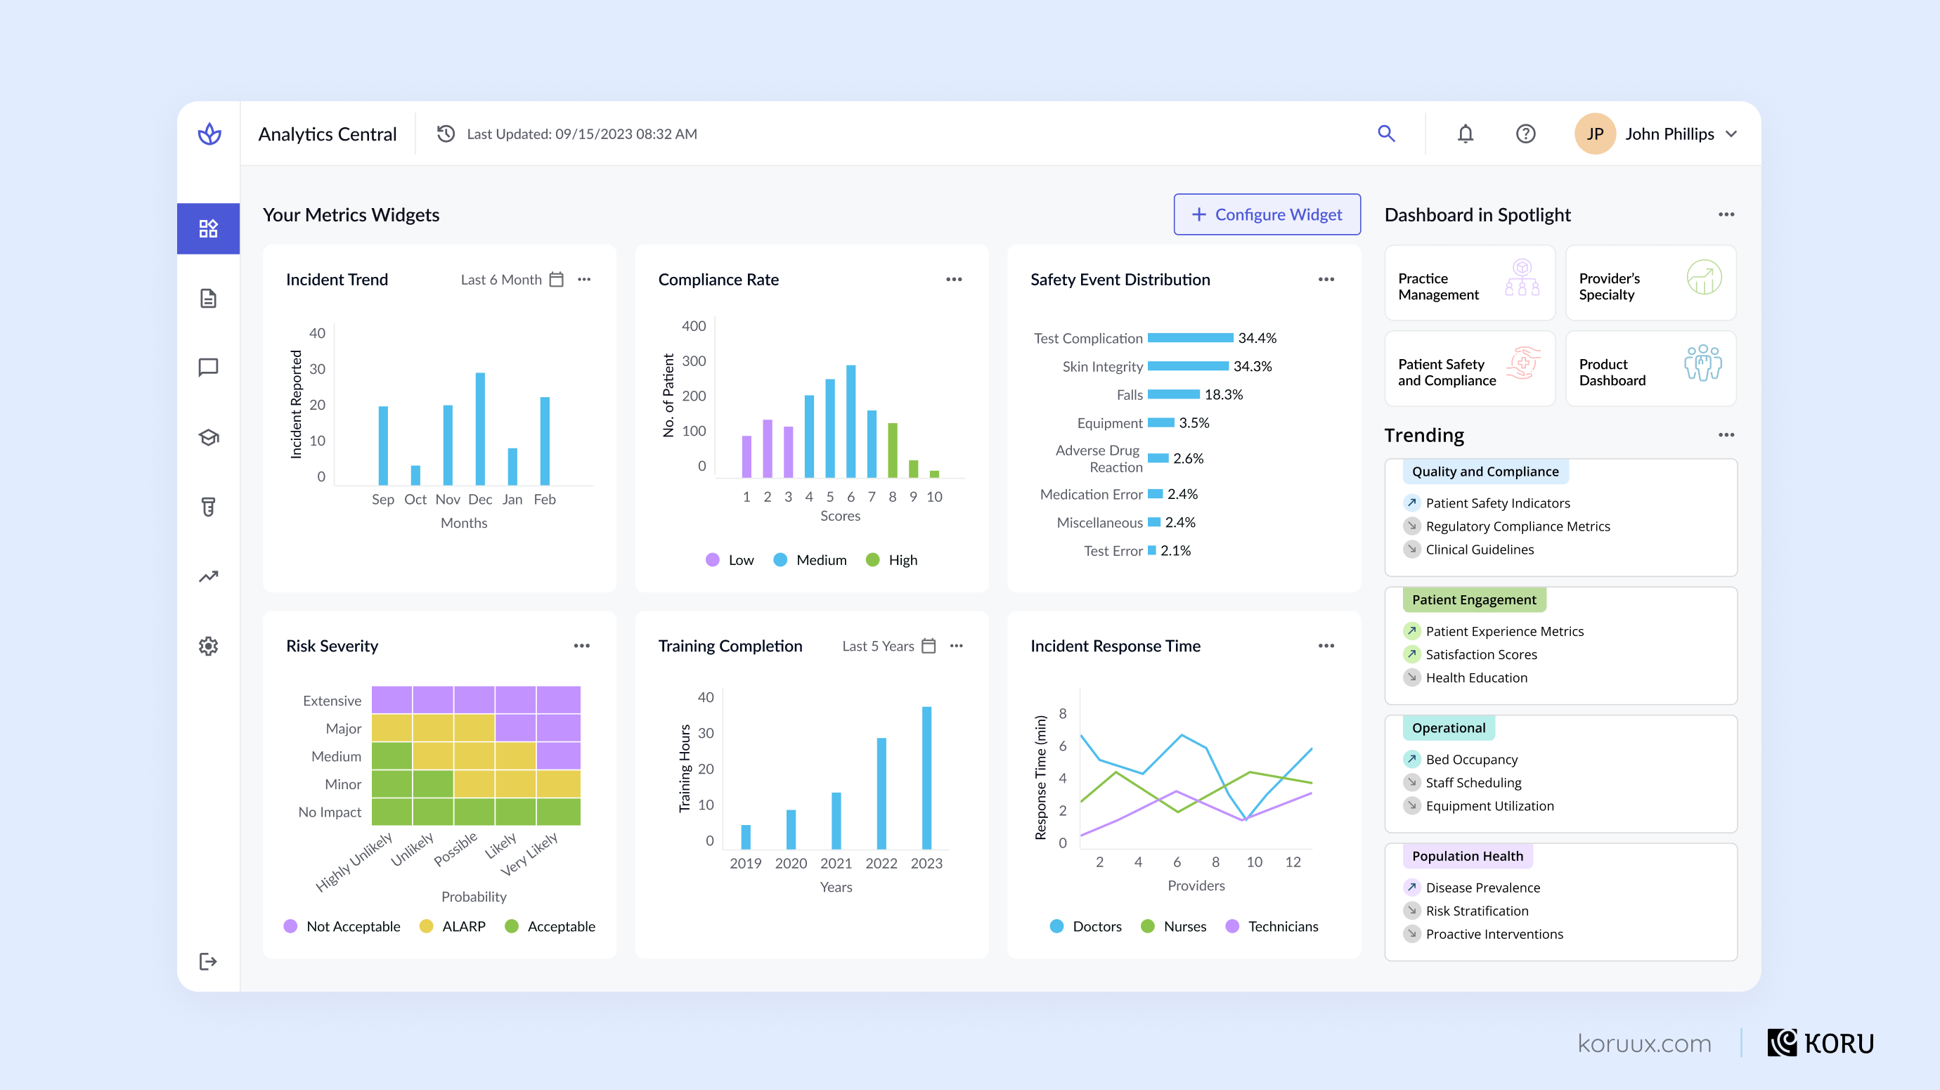Click the notifications bell icon
This screenshot has width=1940, height=1090.
[1466, 134]
